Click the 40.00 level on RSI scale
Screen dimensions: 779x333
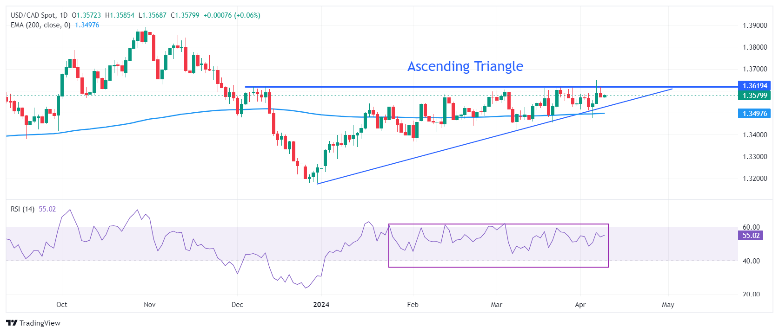click(x=751, y=261)
